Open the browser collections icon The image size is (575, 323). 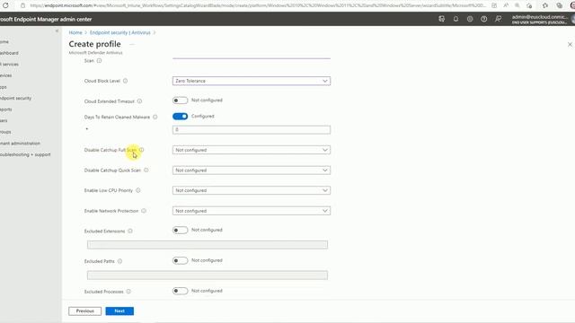[559, 5]
